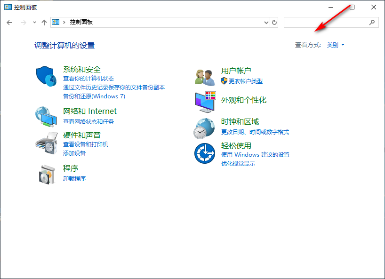Open the 更改帐户类型 link
The image size is (385, 279).
point(245,81)
